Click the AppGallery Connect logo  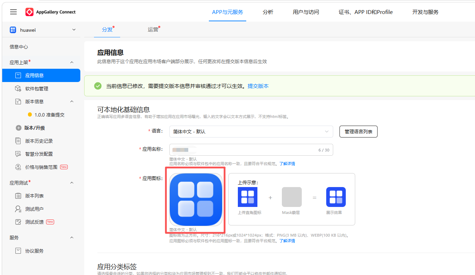pyautogui.click(x=51, y=12)
